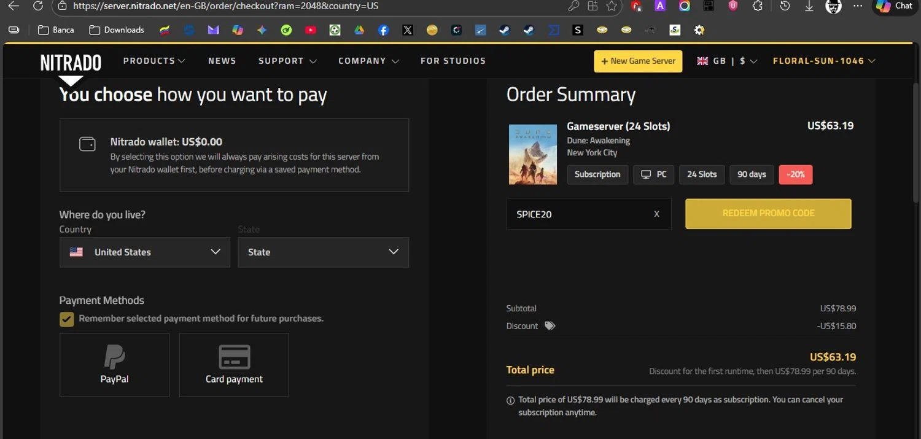Image resolution: width=921 pixels, height=439 pixels.
Task: Toggle Remember selected payment method checkbox
Action: pyautogui.click(x=66, y=319)
